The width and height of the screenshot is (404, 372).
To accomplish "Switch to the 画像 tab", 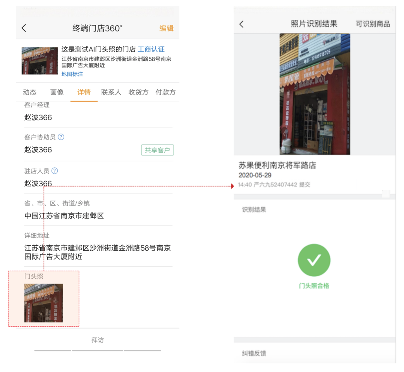I will point(57,92).
